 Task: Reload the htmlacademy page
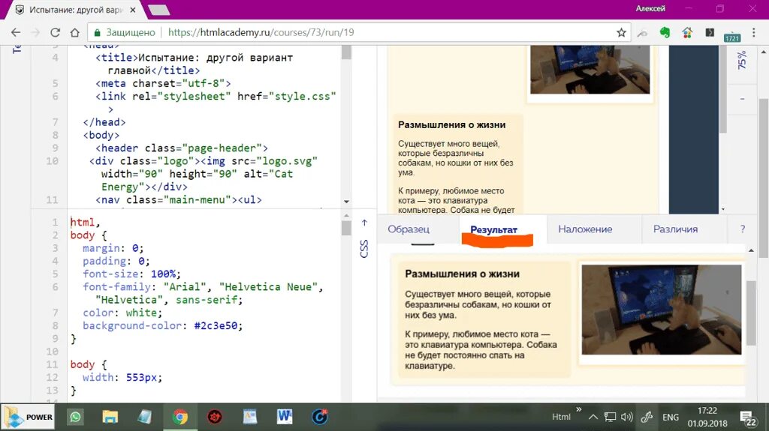[55, 32]
